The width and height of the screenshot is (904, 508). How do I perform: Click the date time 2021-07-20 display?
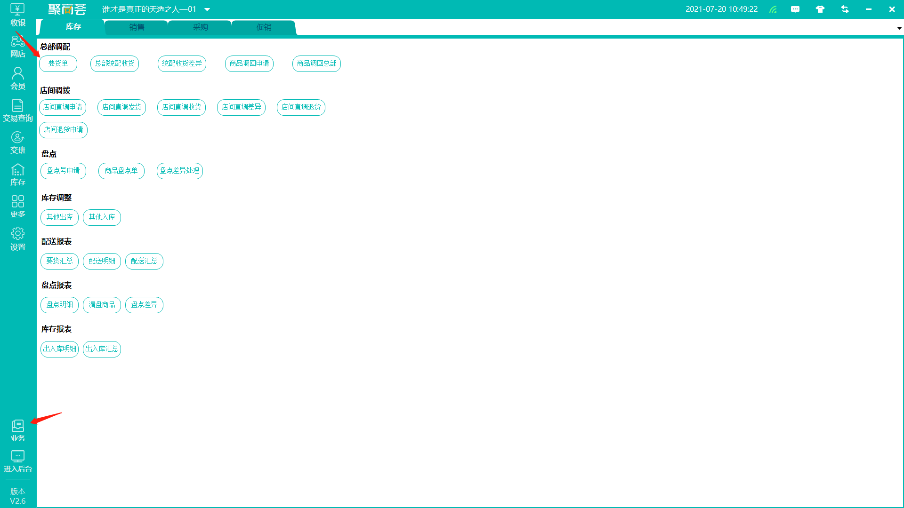pos(721,9)
